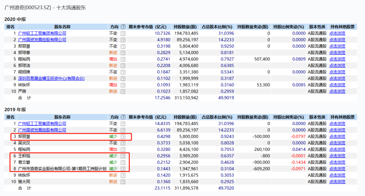365x196 pixels.
Task: Click total ratio 49.7020
Action: tap(226, 188)
